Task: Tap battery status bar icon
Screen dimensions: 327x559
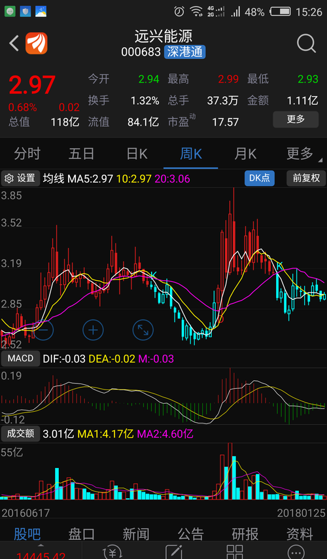Action: (x=281, y=12)
